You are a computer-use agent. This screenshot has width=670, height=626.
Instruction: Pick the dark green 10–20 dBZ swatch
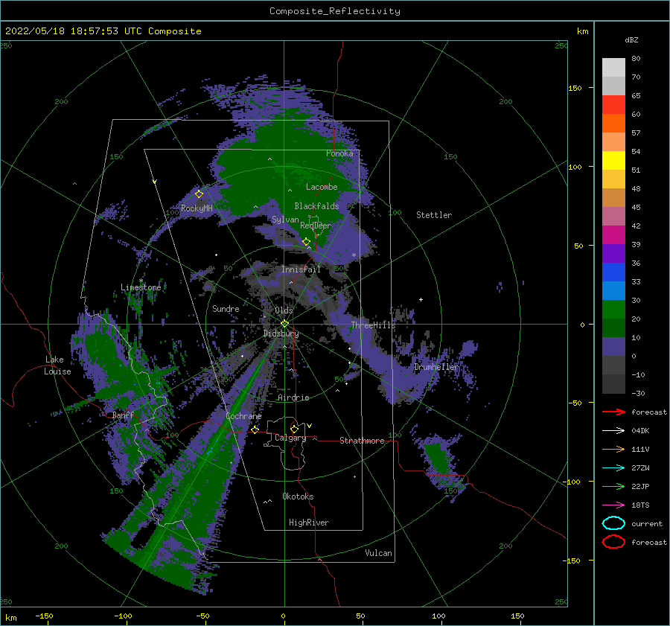click(x=613, y=328)
